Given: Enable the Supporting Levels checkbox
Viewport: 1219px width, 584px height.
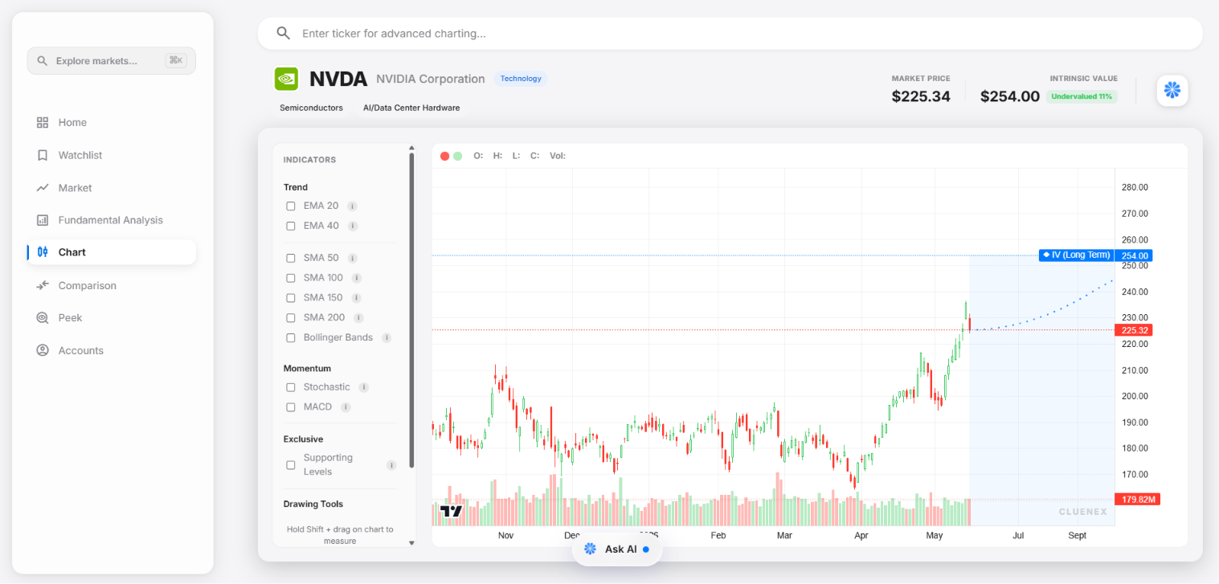Looking at the screenshot, I should point(291,465).
